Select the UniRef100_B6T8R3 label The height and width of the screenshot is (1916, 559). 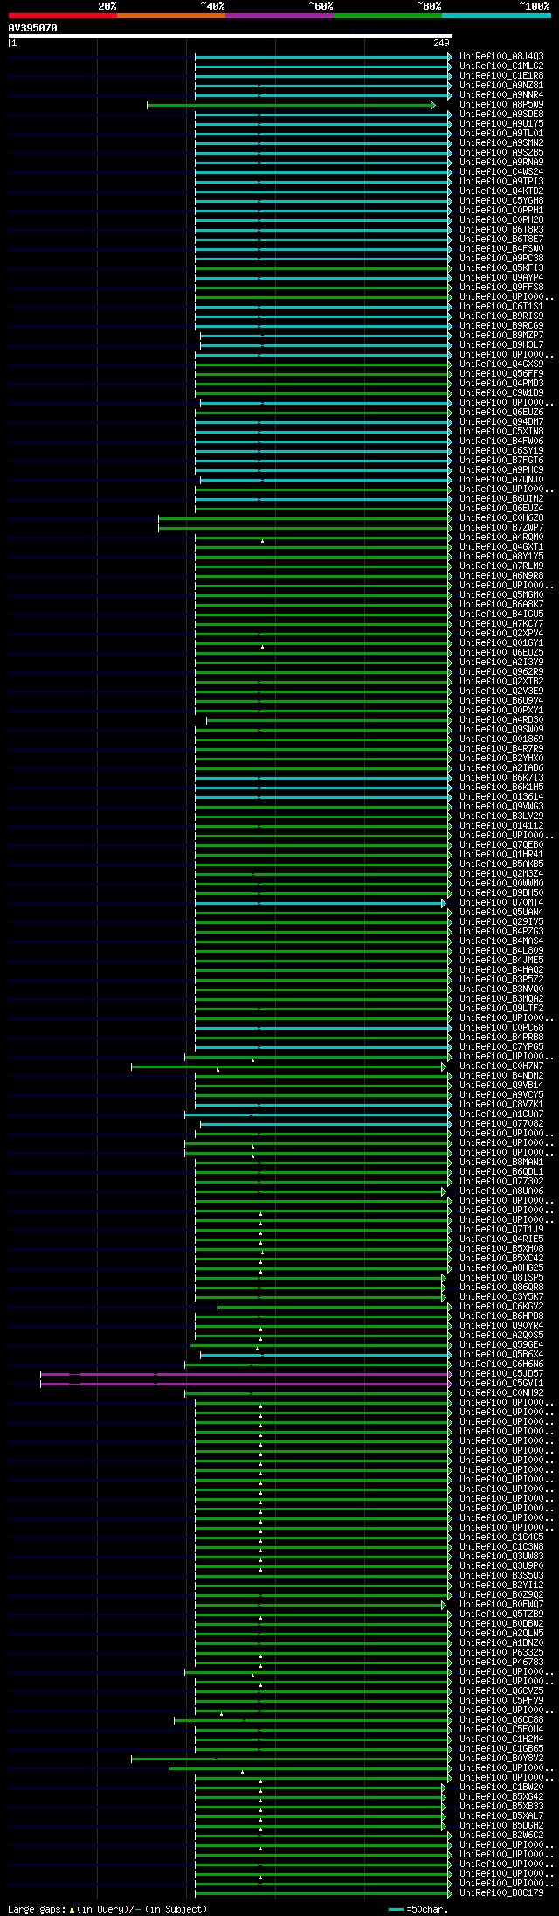[501, 229]
